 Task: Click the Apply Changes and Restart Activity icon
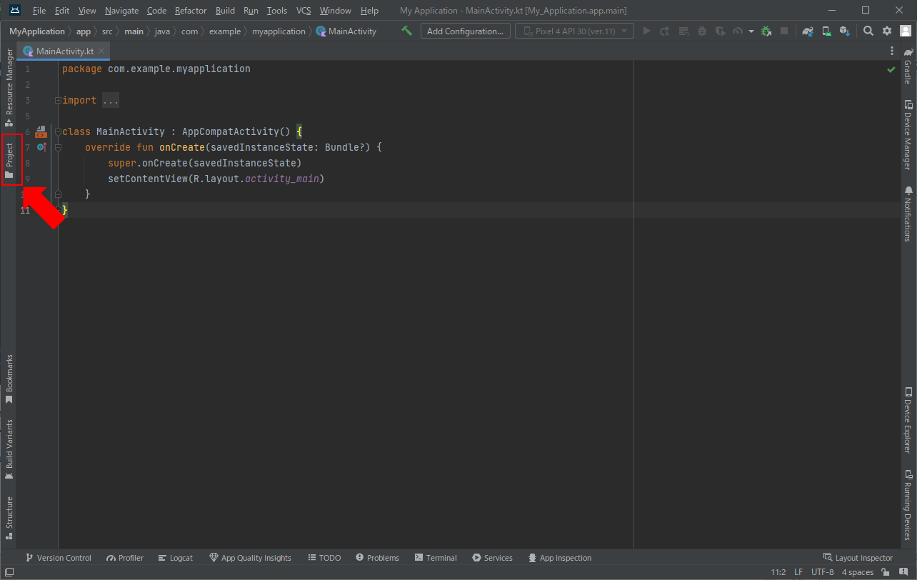pos(665,31)
